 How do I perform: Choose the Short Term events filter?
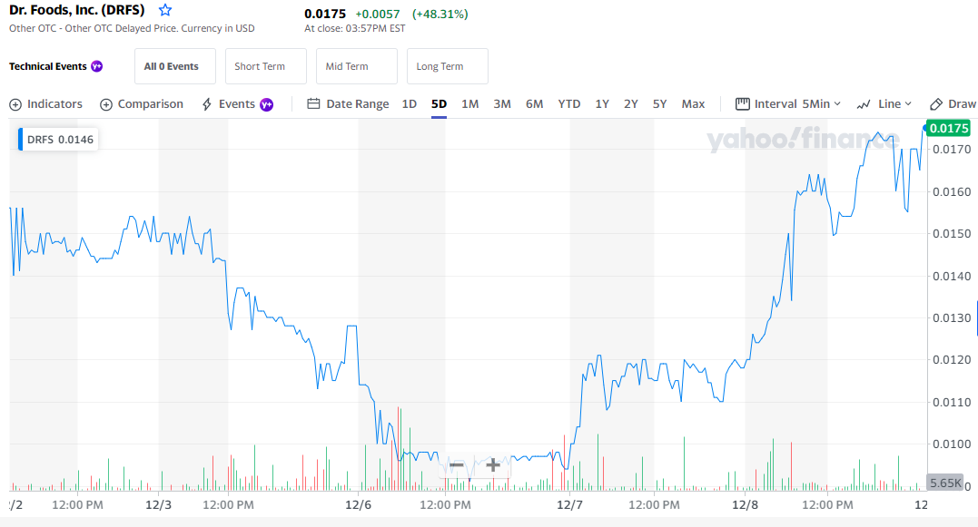click(266, 66)
